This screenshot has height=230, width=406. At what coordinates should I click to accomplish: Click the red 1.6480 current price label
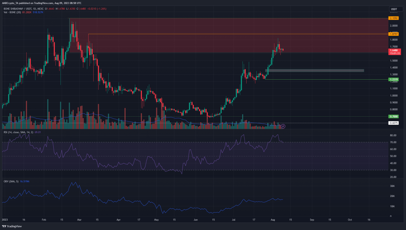394,50
